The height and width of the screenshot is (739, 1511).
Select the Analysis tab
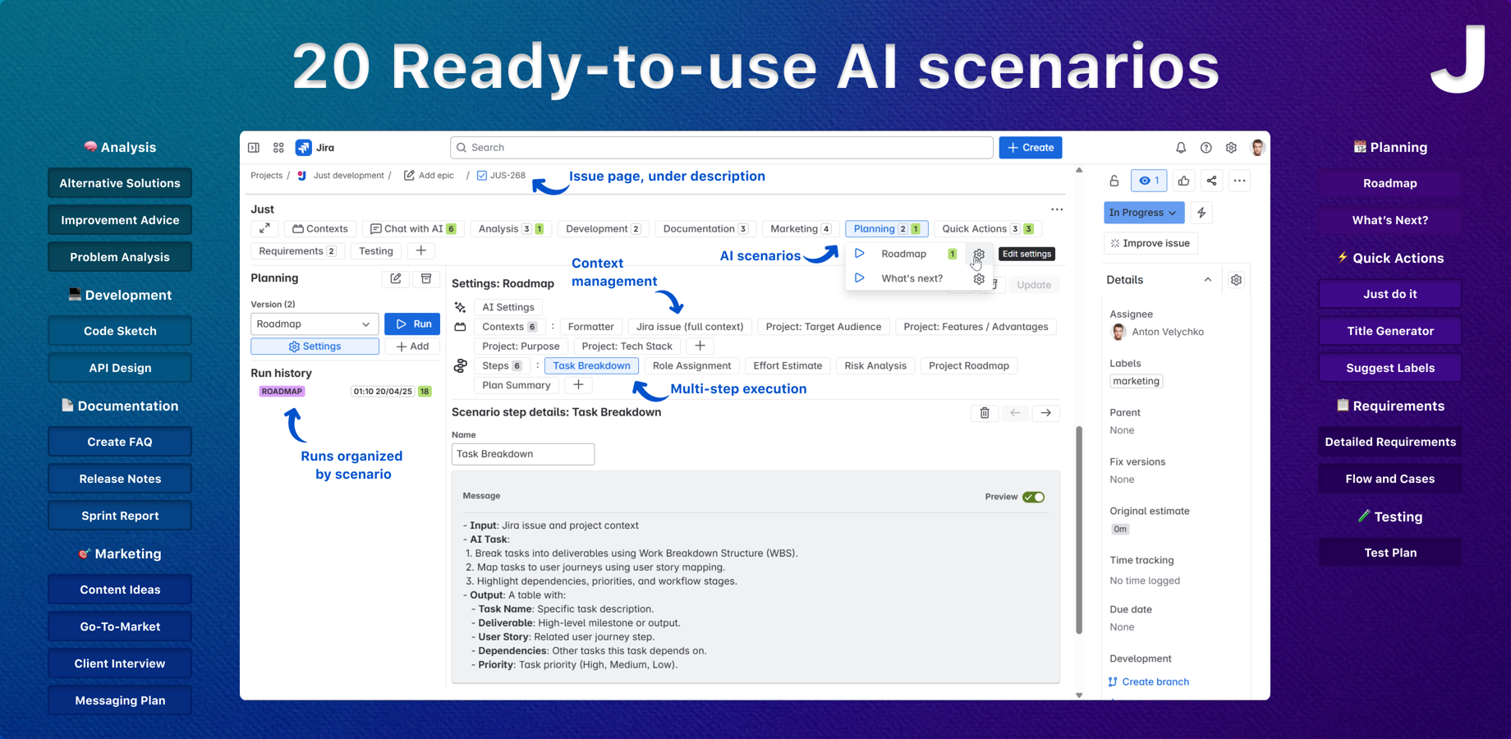tap(511, 229)
